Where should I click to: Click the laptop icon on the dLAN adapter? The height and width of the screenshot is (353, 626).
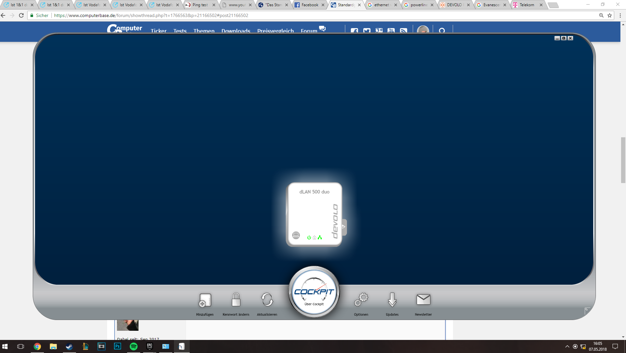click(x=296, y=235)
